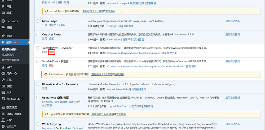Click the 联系 mail icon in sidebar
Viewport: 265px width, 130px height.
3,13
